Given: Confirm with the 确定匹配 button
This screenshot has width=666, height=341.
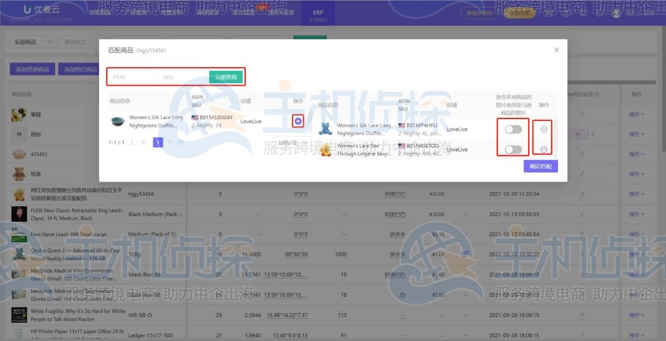Looking at the screenshot, I should [540, 166].
